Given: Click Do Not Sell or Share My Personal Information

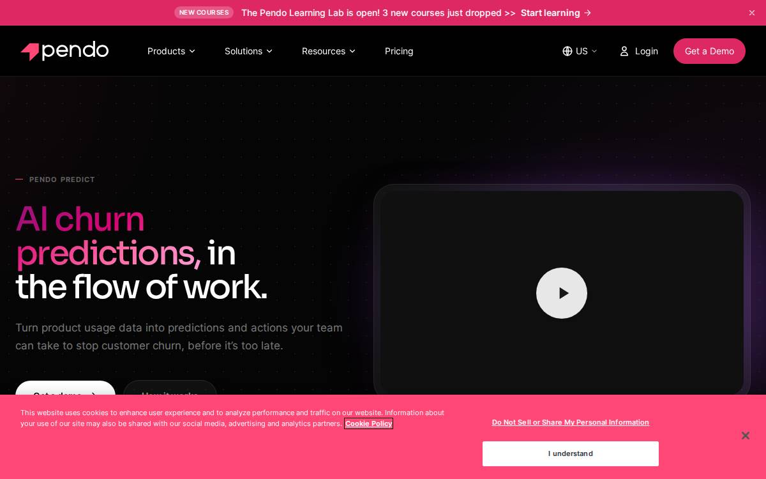Looking at the screenshot, I should [x=571, y=422].
